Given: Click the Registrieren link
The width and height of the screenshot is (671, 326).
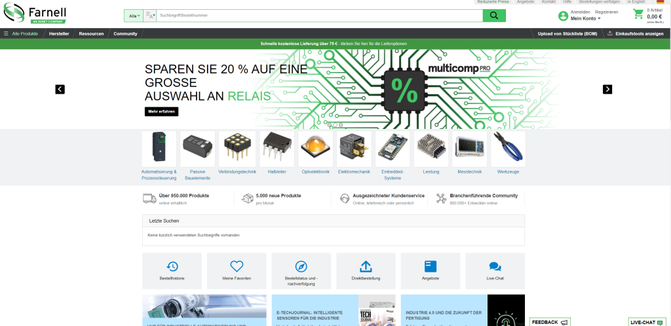Looking at the screenshot, I should click(x=606, y=12).
